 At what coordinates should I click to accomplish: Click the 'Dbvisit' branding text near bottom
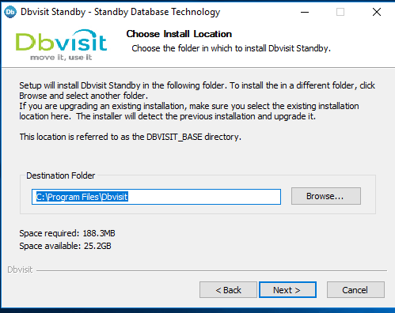click(20, 270)
